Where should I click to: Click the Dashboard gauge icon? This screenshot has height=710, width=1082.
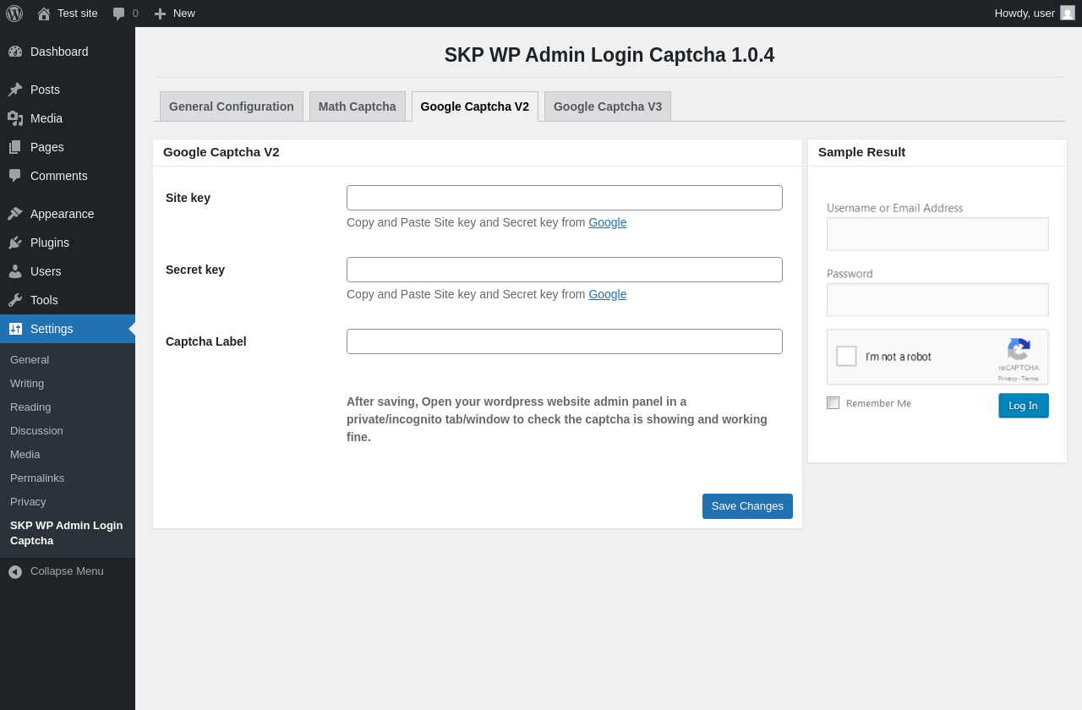coord(15,52)
